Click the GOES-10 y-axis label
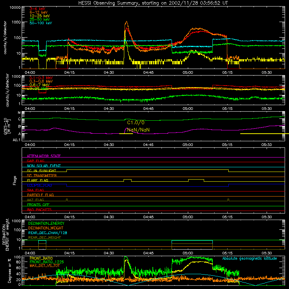The image size is (289, 289). pos(7,126)
